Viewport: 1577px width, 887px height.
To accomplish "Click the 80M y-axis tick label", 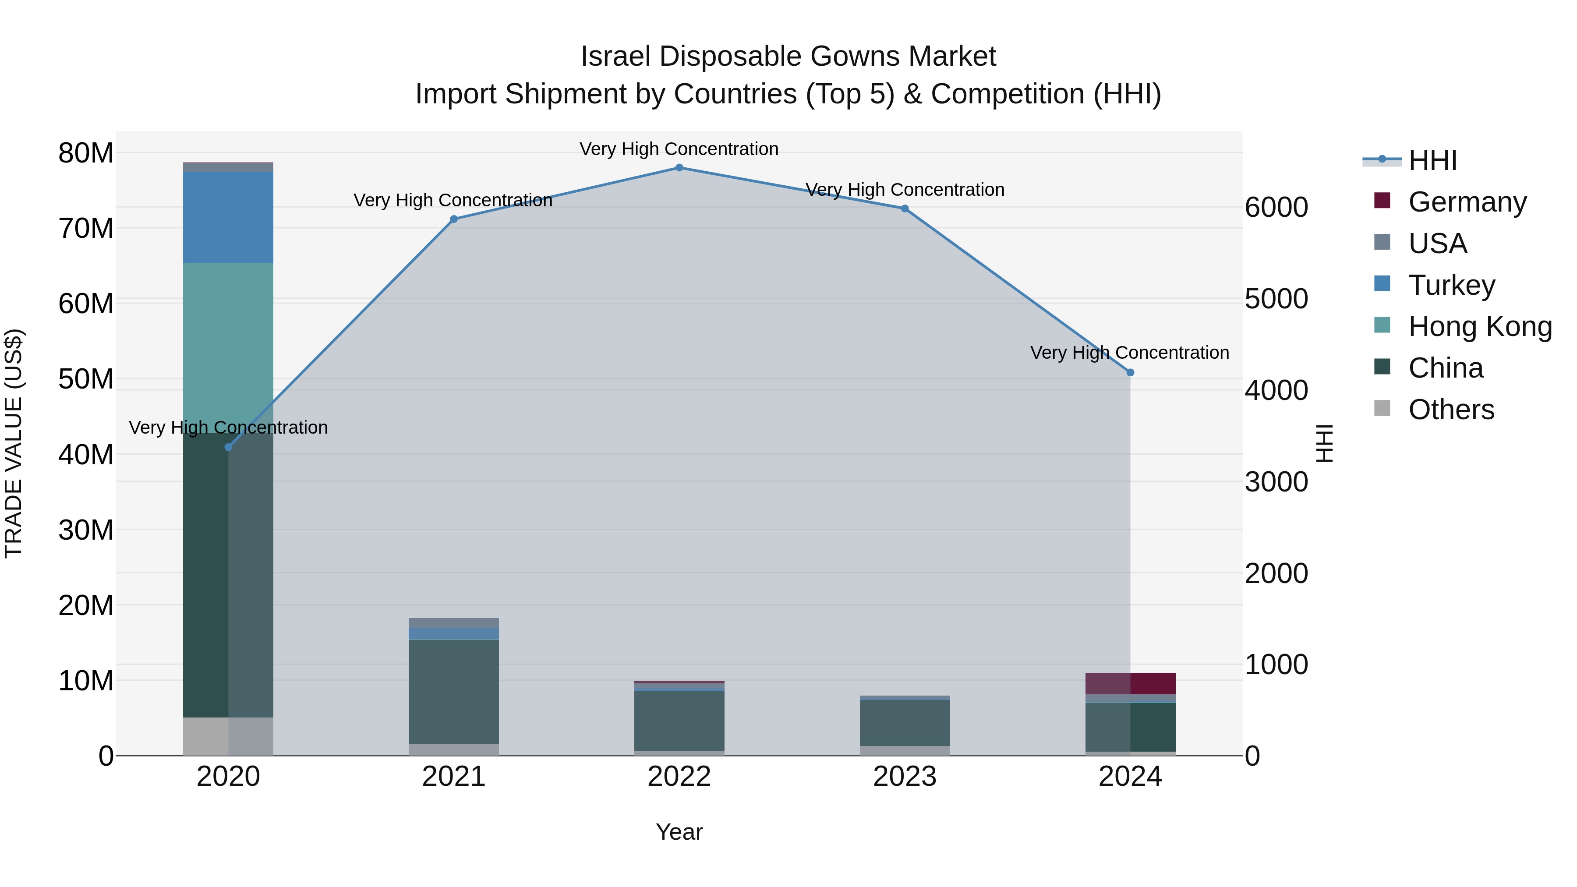I will click(86, 153).
